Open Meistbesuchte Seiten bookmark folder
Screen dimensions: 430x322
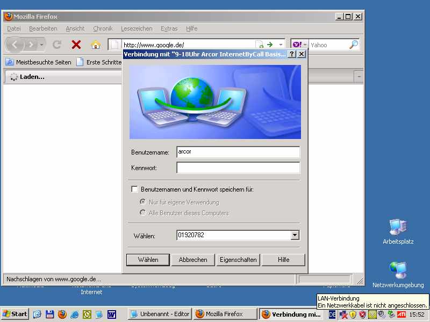pyautogui.click(x=38, y=62)
